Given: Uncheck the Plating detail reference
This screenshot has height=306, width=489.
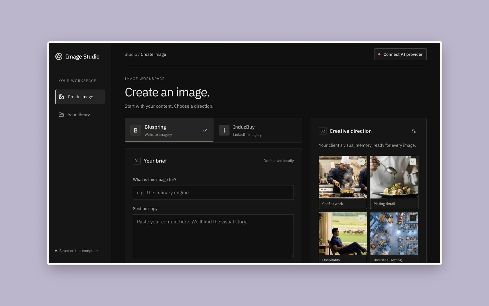Looking at the screenshot, I should click(x=413, y=161).
